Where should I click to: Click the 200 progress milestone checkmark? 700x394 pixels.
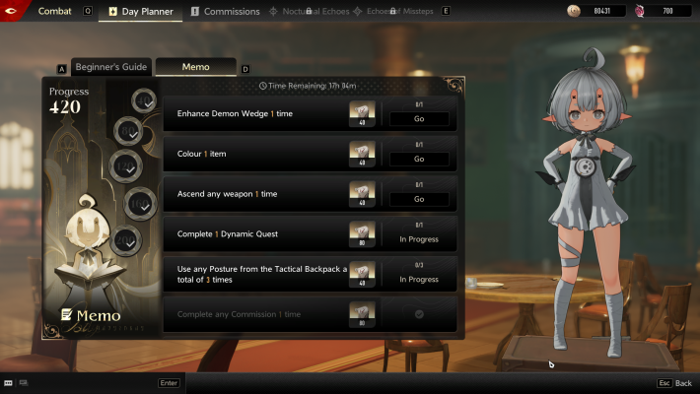point(125,241)
